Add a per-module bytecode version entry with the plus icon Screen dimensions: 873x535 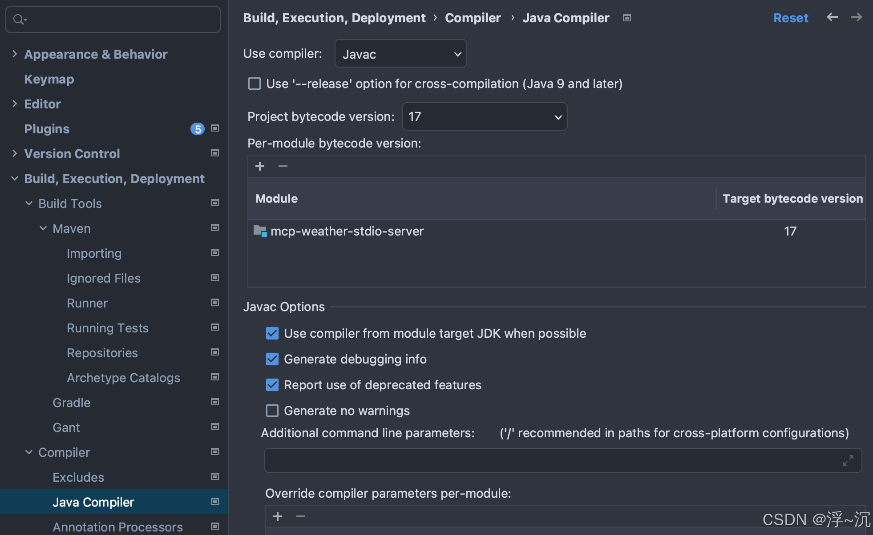coord(260,166)
